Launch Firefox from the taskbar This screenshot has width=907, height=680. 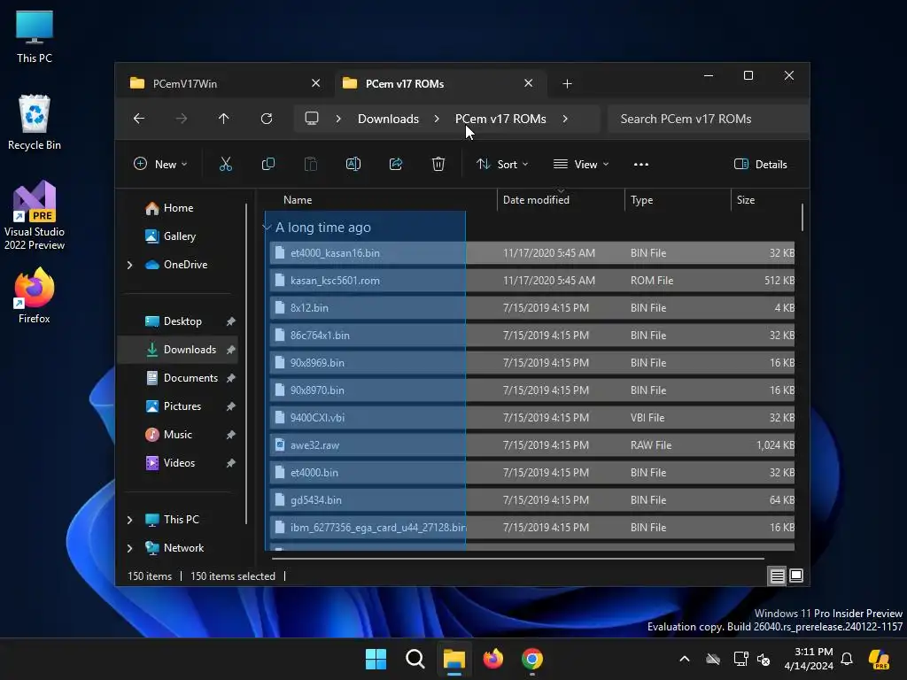coord(493,659)
